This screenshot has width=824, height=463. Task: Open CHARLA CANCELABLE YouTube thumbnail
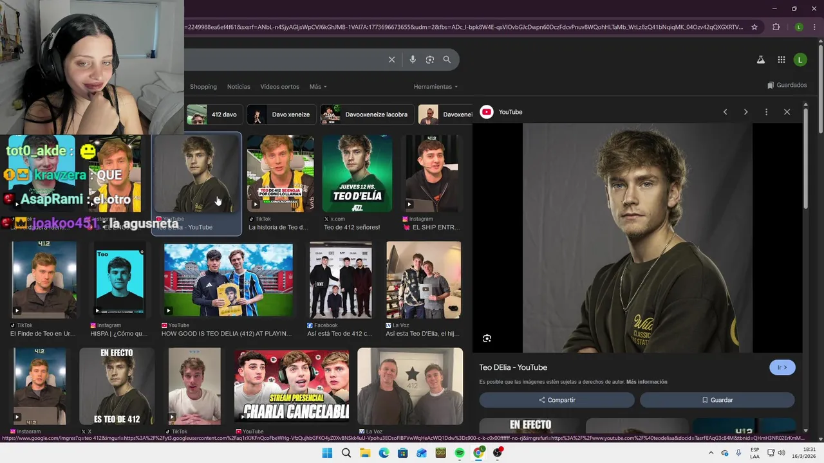tap(292, 386)
